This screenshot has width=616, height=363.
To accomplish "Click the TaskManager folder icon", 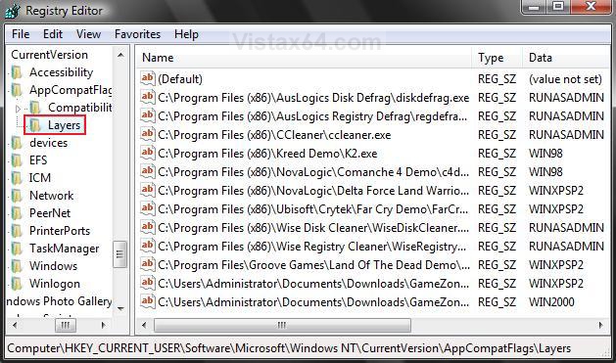I will [17, 249].
